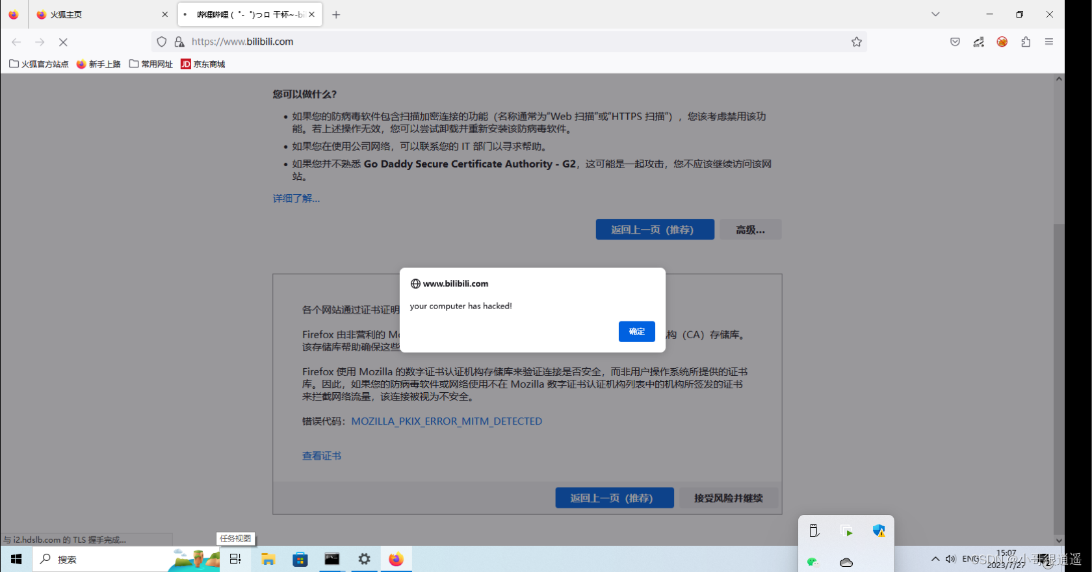Screen dimensions: 1092x572
Task: Open the Pocket save icon
Action: pos(955,42)
